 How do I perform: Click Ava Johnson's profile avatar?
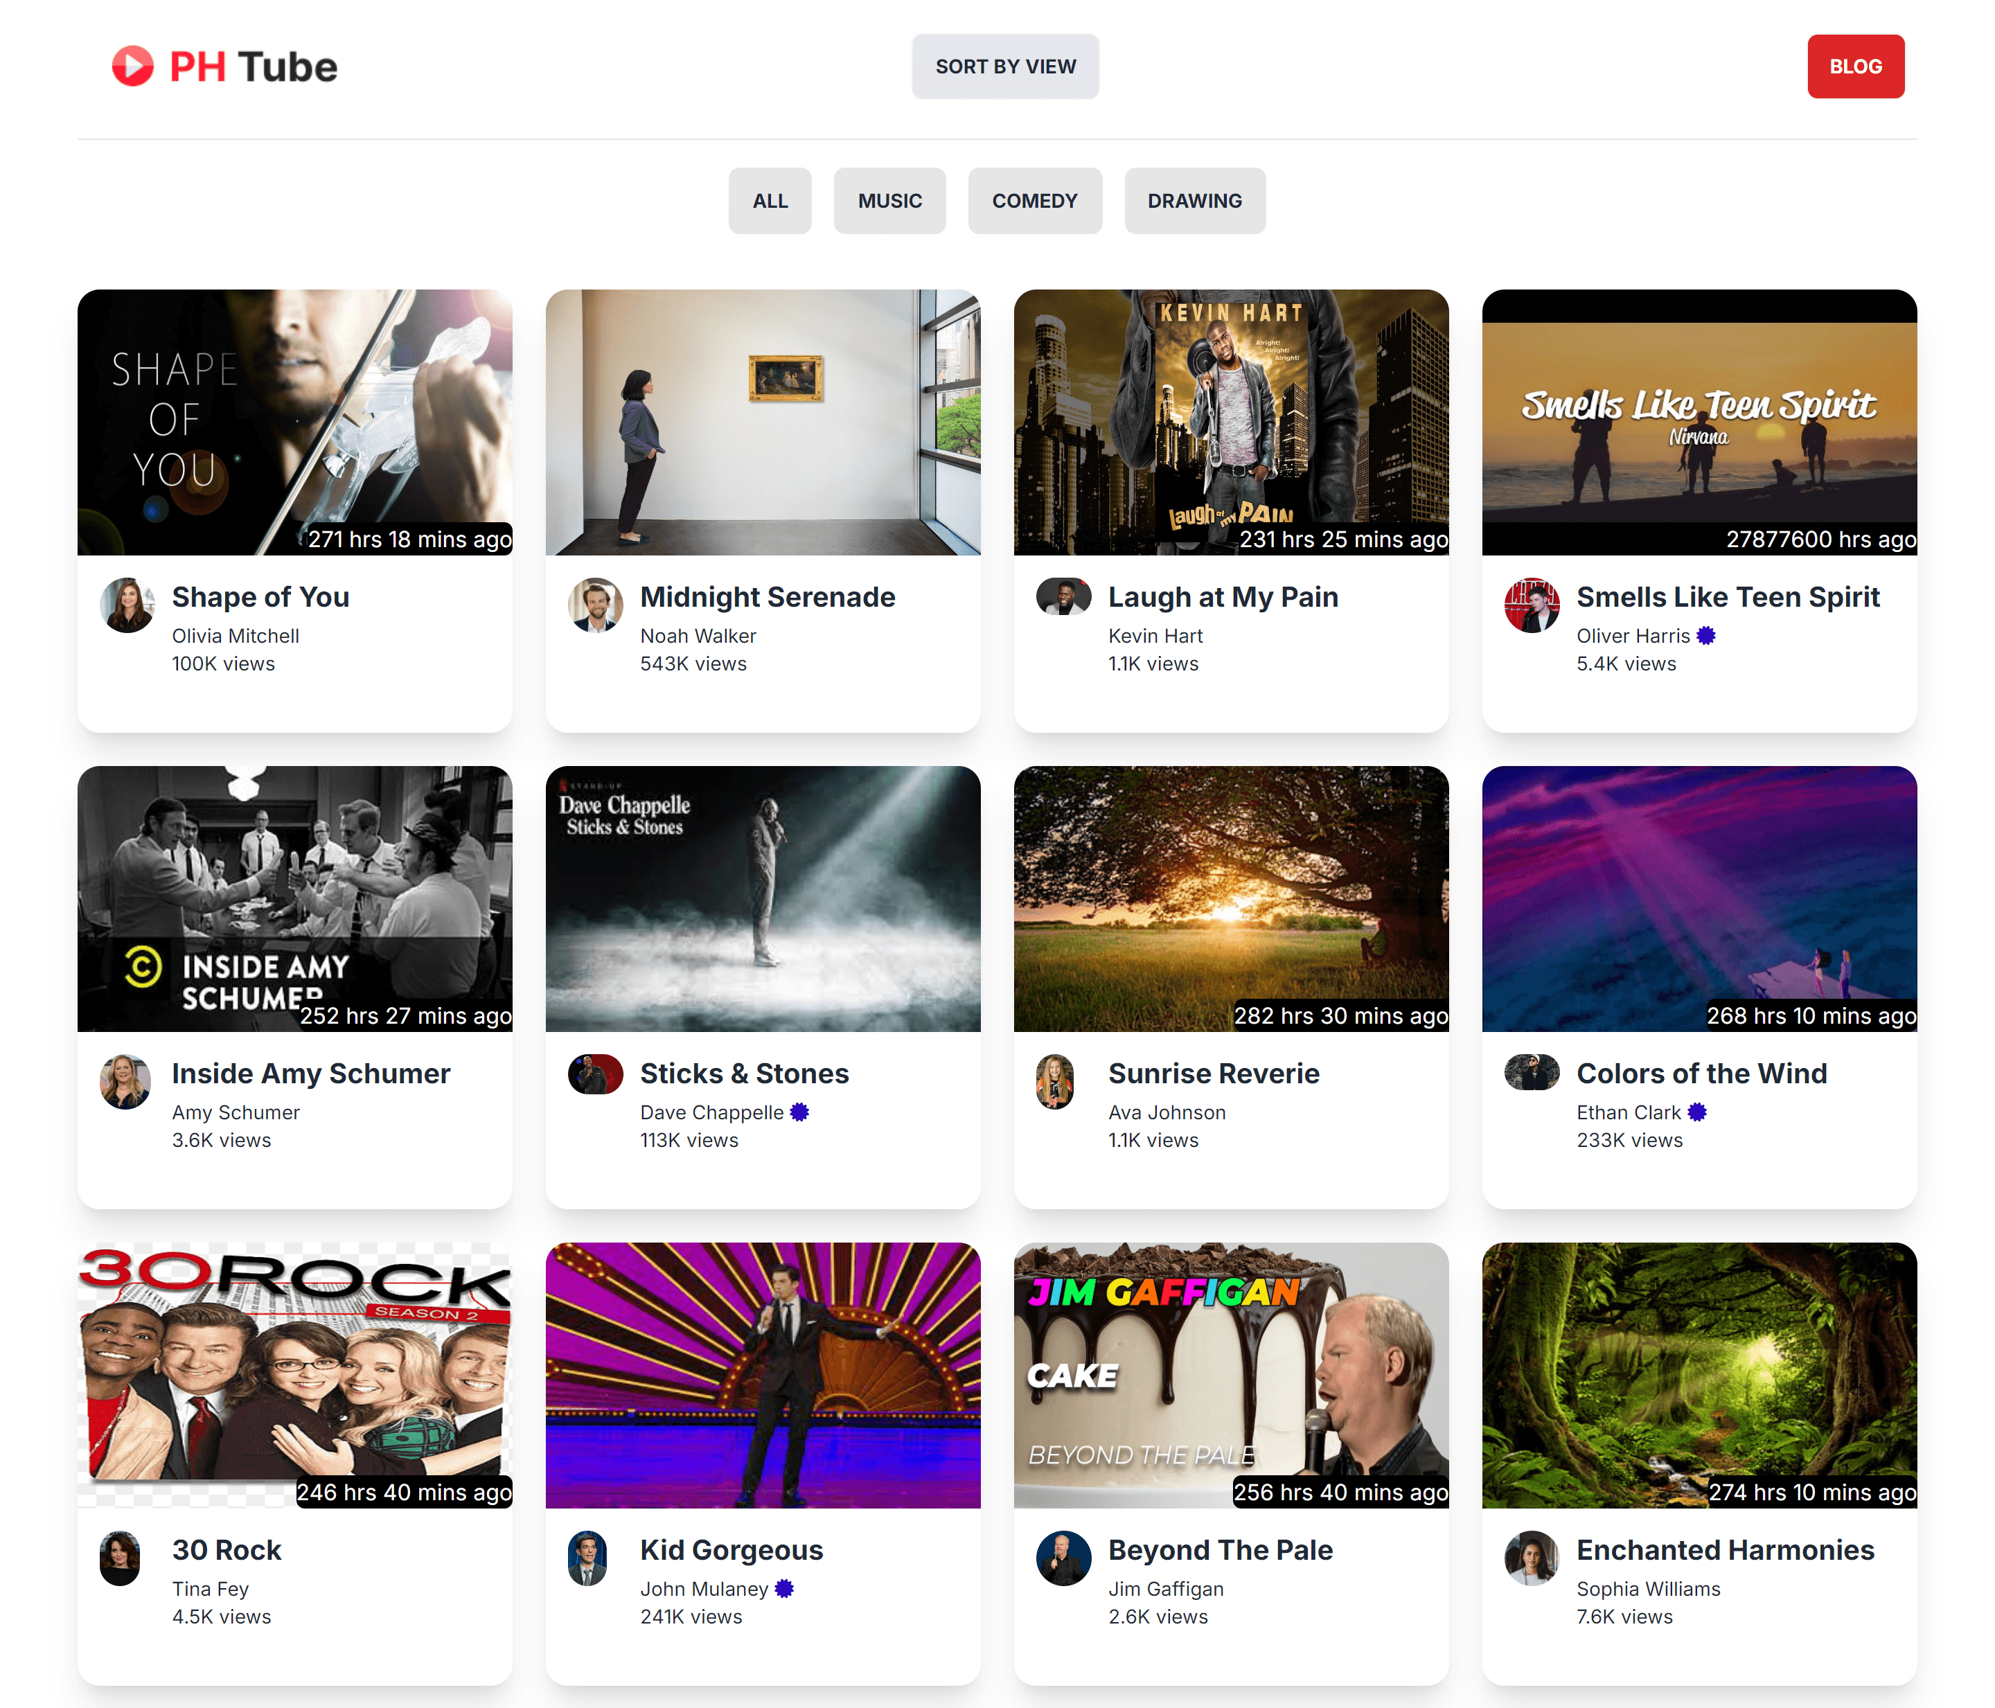tap(1055, 1082)
